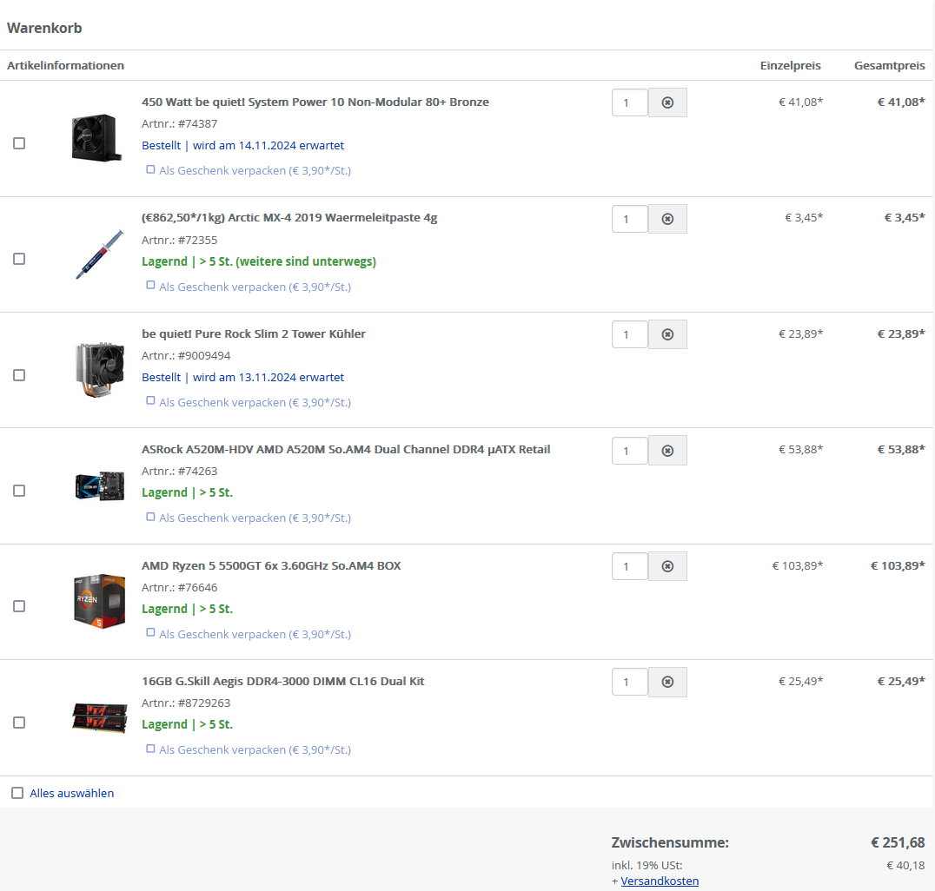The height and width of the screenshot is (891, 935).
Task: Open AMD Ryzen 5 5500GT product page
Action: (271, 565)
